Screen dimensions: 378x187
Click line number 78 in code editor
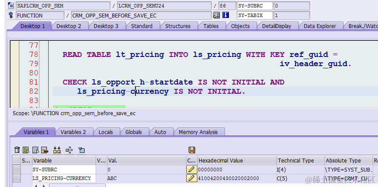point(33,54)
